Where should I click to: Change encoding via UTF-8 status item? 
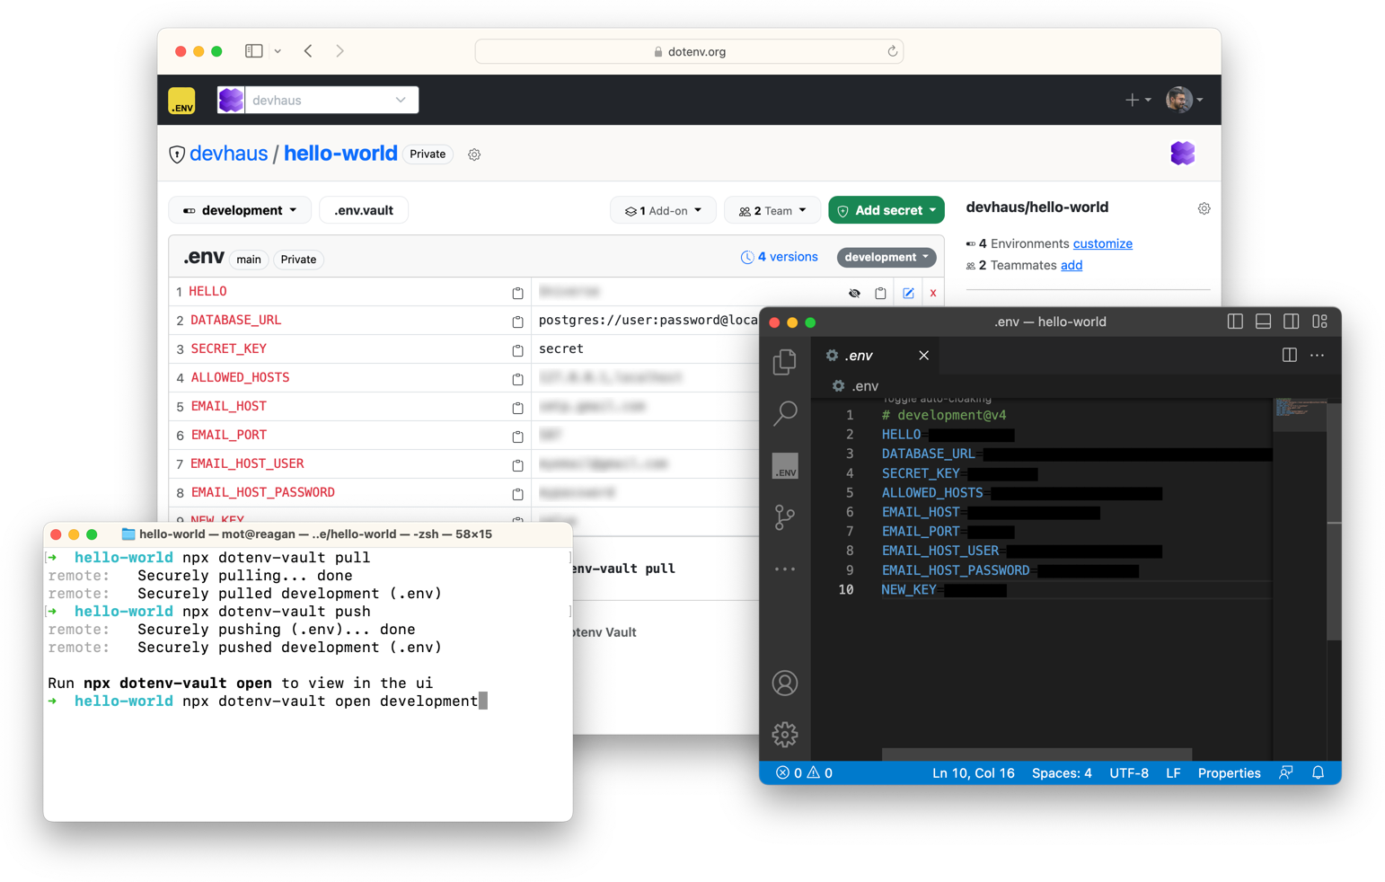click(x=1129, y=772)
